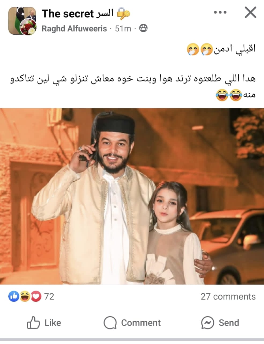Open the 27 comments link
Screen dimensions: 264x344
click(x=228, y=296)
